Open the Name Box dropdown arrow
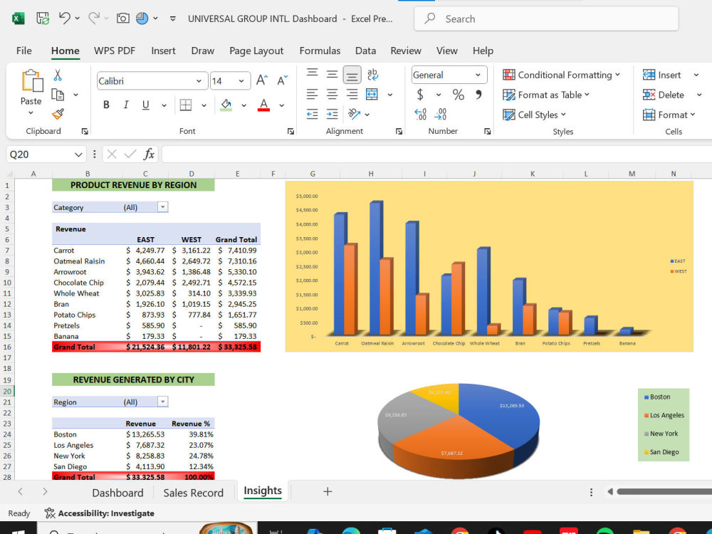Image resolution: width=712 pixels, height=534 pixels. coord(78,155)
